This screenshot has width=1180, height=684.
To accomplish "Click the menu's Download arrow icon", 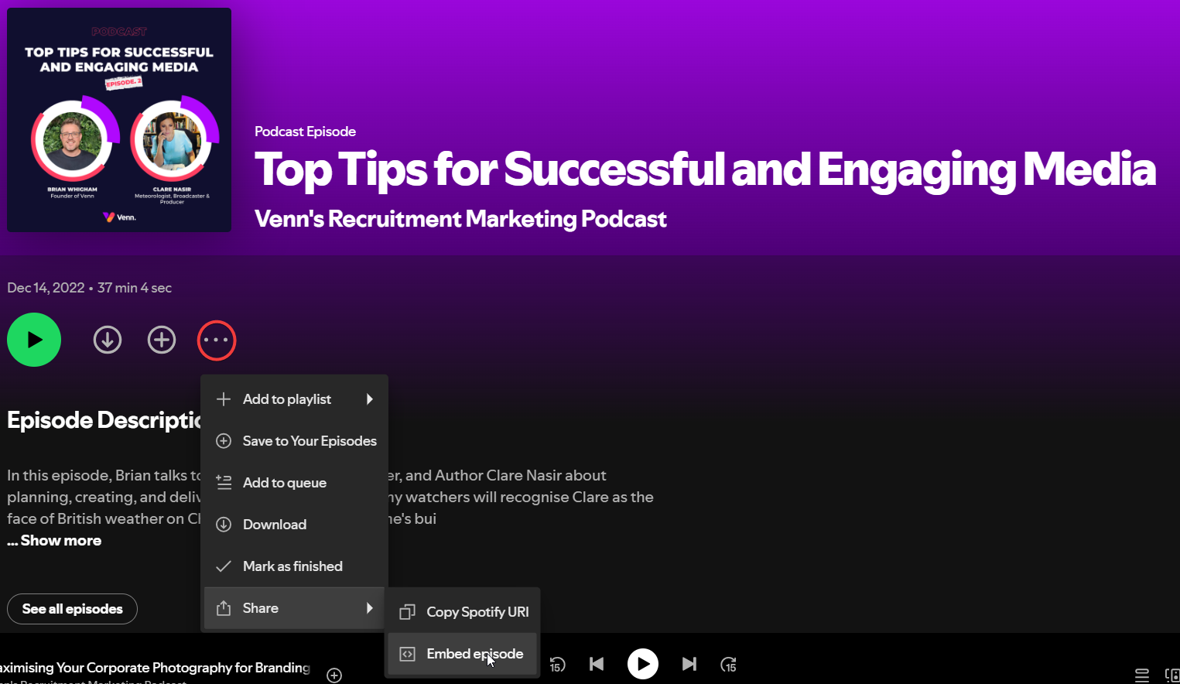I will tap(224, 525).
